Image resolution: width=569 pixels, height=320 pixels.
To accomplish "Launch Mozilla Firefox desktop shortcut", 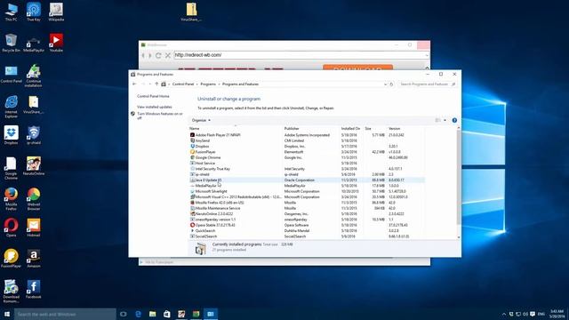I will [11, 199].
